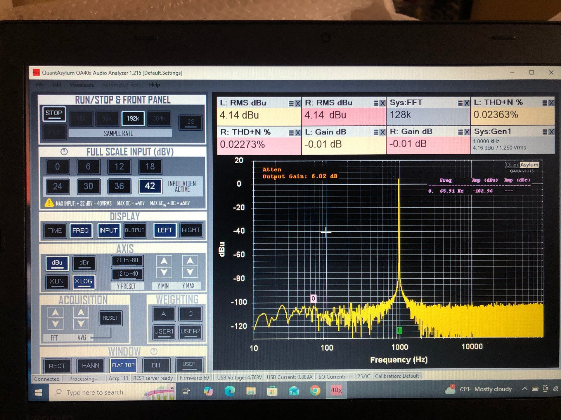Open the Visualizers menu
This screenshot has height=420, width=561.
pos(82,85)
